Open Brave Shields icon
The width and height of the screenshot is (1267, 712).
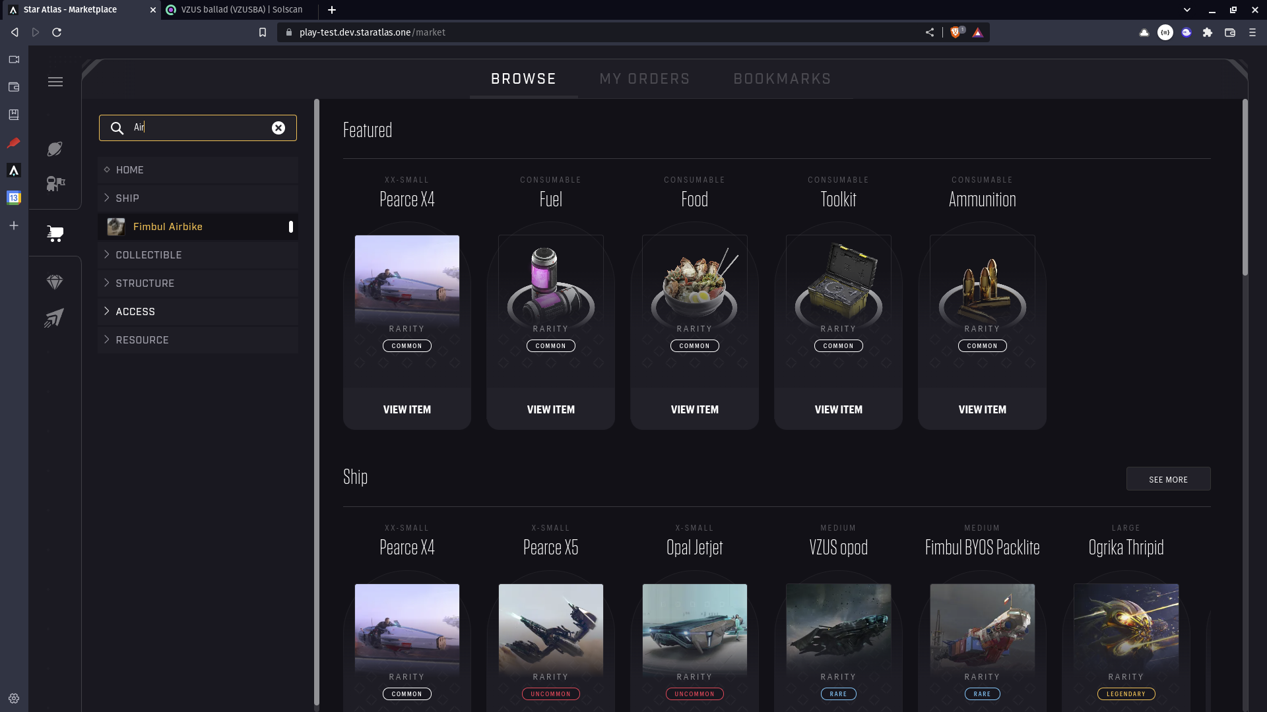[956, 32]
